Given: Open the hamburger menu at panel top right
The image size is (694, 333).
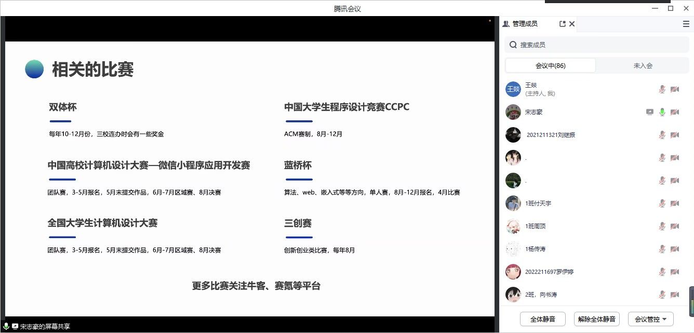Looking at the screenshot, I should (x=686, y=24).
